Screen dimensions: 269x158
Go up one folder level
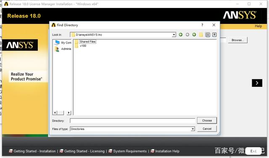194,35
